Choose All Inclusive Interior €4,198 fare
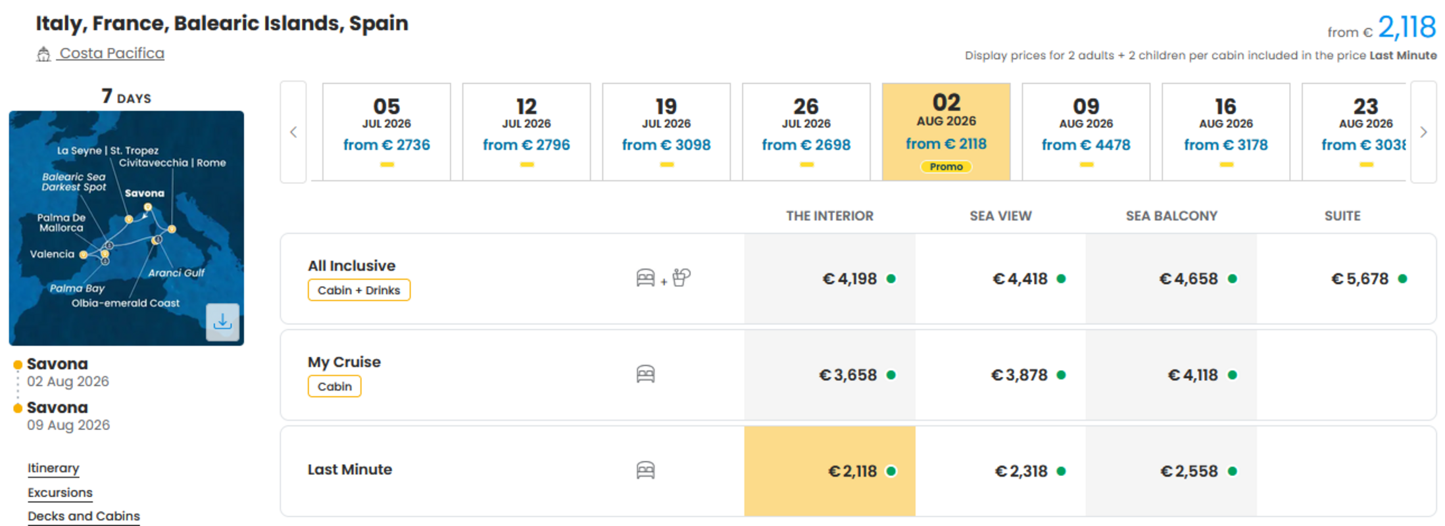1445x526 pixels. coord(830,279)
